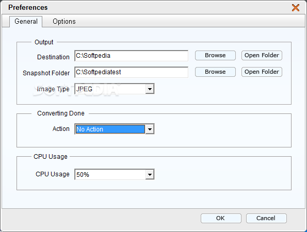Expand the Image Type dropdown arrow

click(150, 89)
